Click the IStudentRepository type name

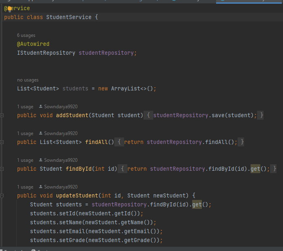click(x=46, y=53)
